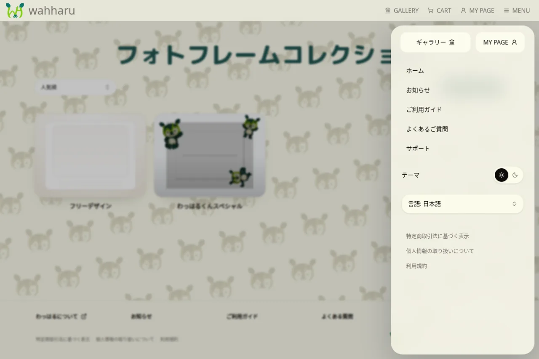Open the 言語: 日本語 language dropdown
The image size is (539, 359).
pos(462,204)
